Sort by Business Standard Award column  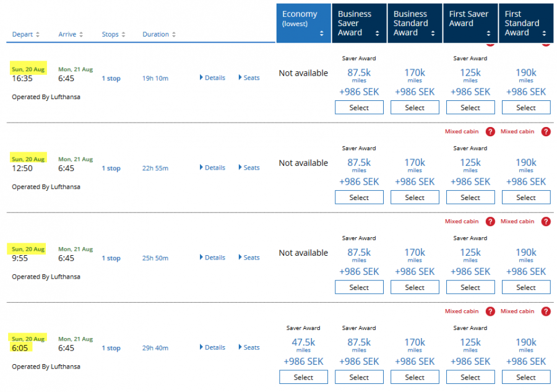click(x=433, y=33)
